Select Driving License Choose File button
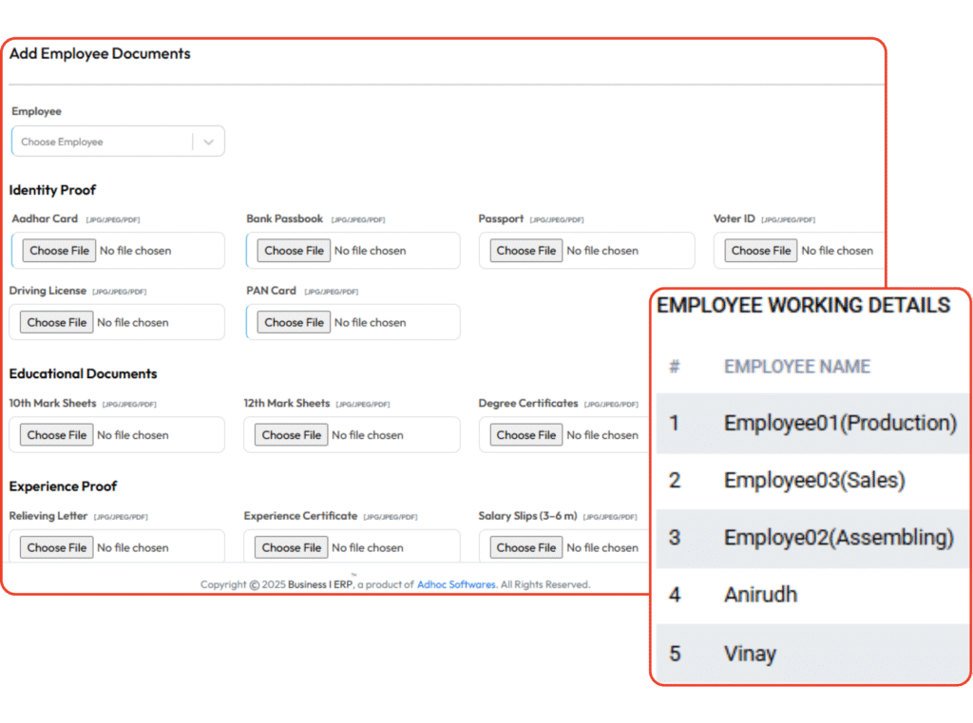 click(57, 322)
